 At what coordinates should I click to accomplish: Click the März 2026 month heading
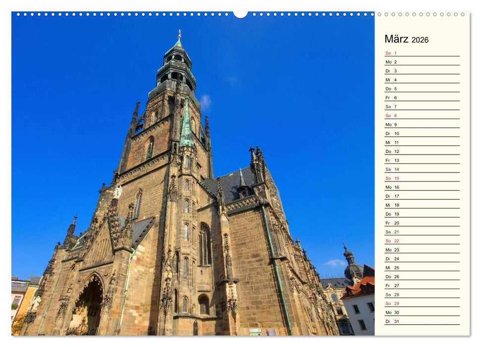tap(405, 39)
